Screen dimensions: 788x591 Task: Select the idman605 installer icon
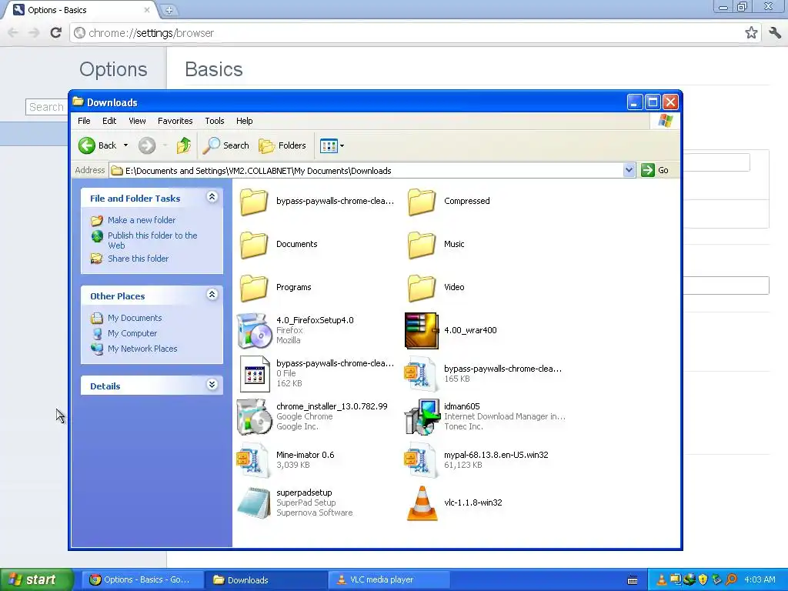[x=422, y=416]
